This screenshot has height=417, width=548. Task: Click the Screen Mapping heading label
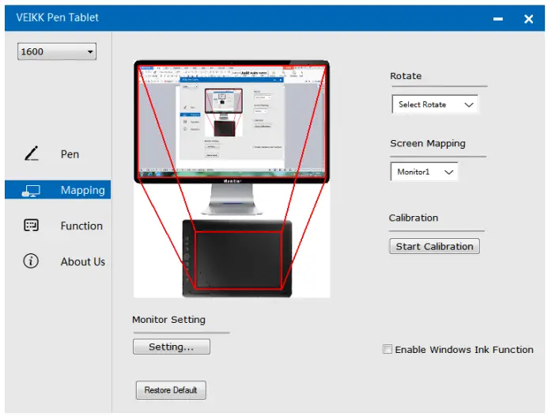(428, 143)
